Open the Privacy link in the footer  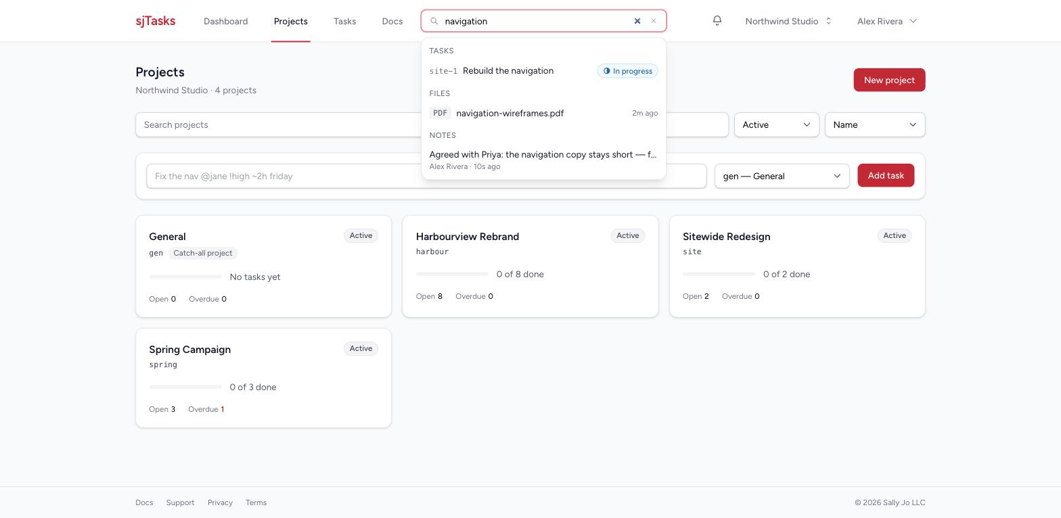pos(220,502)
